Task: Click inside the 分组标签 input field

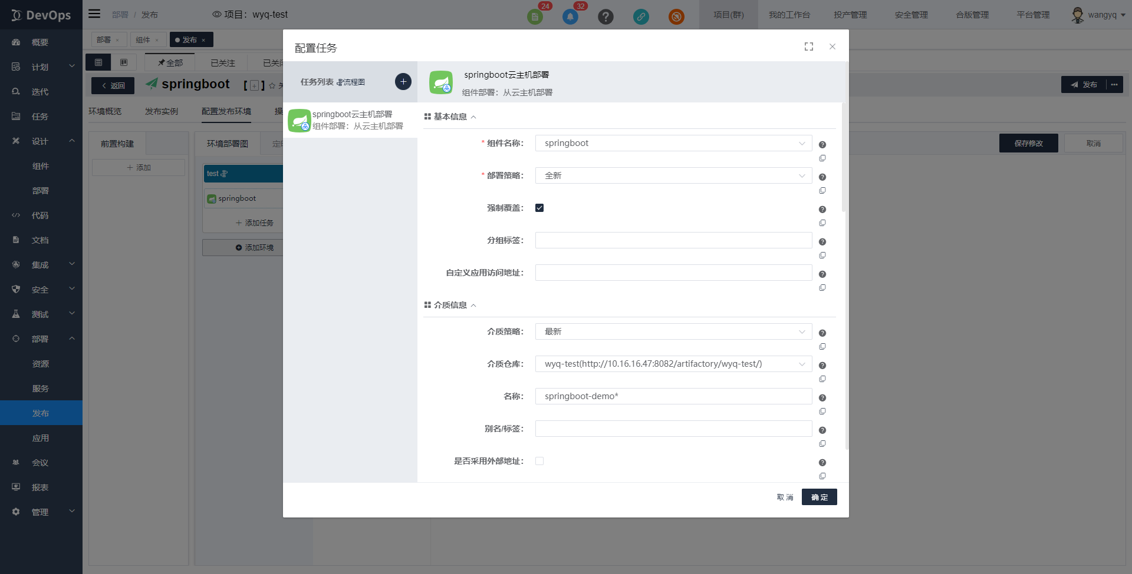Action: click(x=672, y=240)
